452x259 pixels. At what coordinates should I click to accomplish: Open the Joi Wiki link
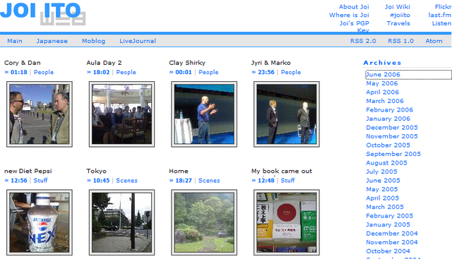point(397,6)
